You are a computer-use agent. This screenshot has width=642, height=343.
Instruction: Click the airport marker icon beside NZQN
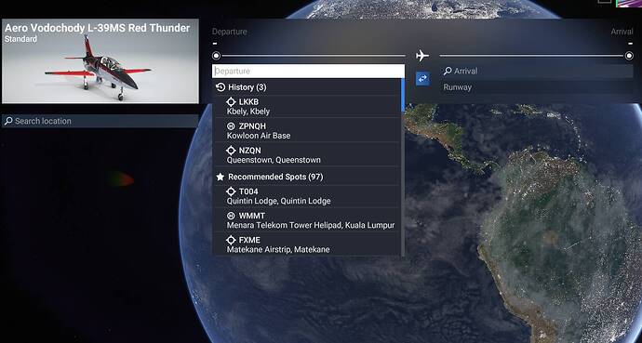click(231, 151)
